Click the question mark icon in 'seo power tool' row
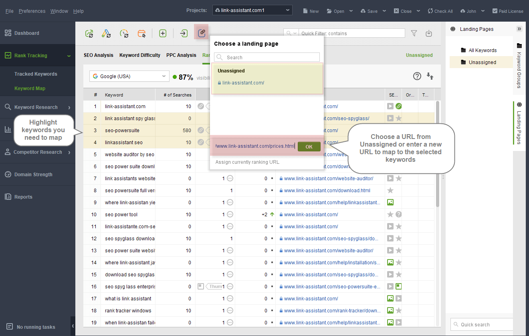The height and width of the screenshot is (336, 529). point(398,215)
